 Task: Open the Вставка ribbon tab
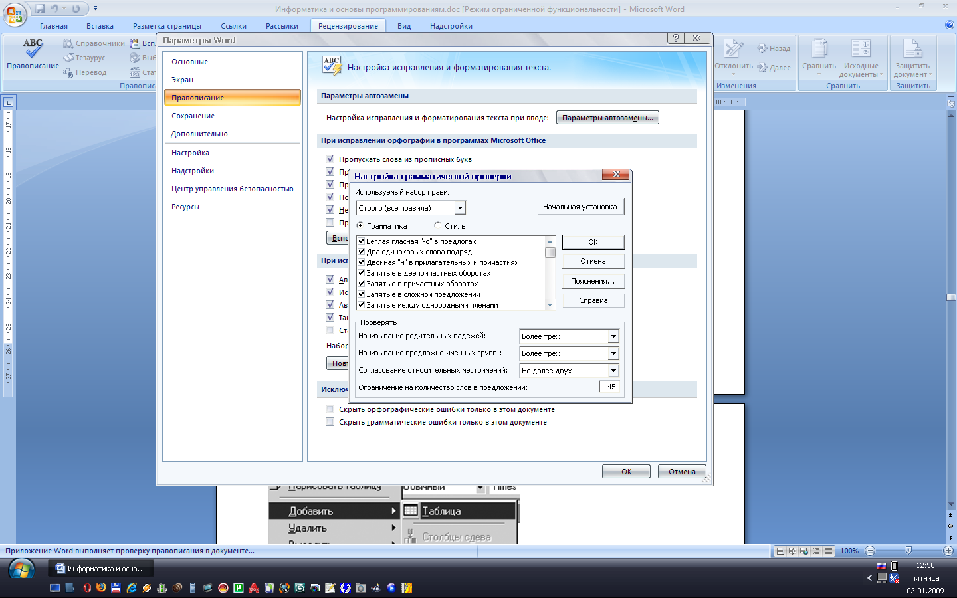pos(100,26)
